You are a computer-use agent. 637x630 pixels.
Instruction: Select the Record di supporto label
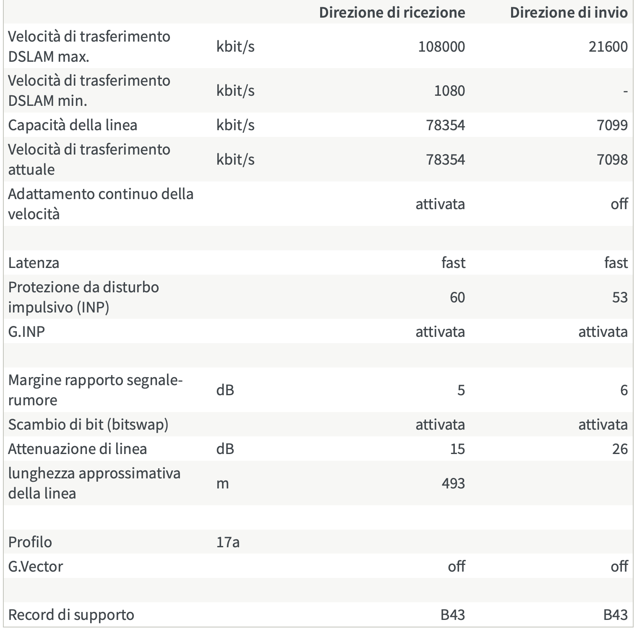(71, 615)
